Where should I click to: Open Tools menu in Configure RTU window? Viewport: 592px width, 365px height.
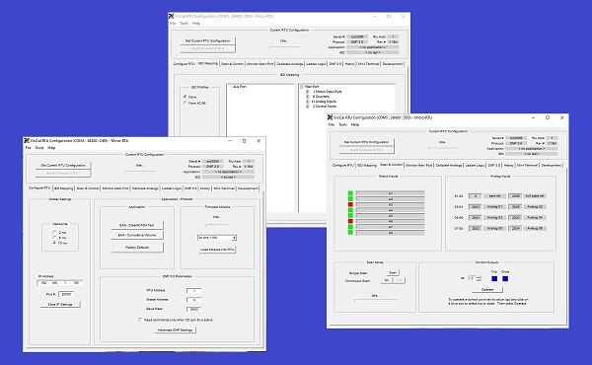(39, 148)
